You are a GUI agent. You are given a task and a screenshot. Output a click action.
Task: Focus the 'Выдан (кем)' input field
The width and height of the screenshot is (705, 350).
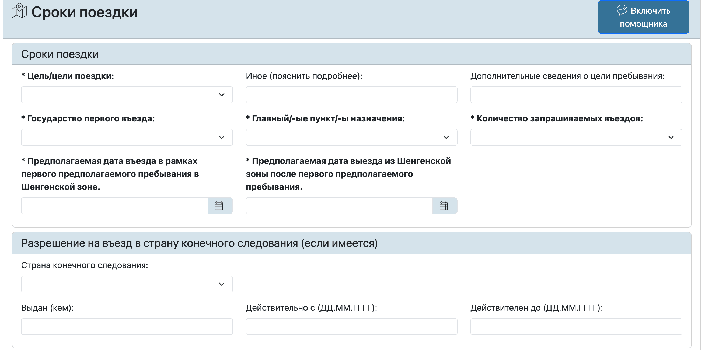click(x=127, y=326)
